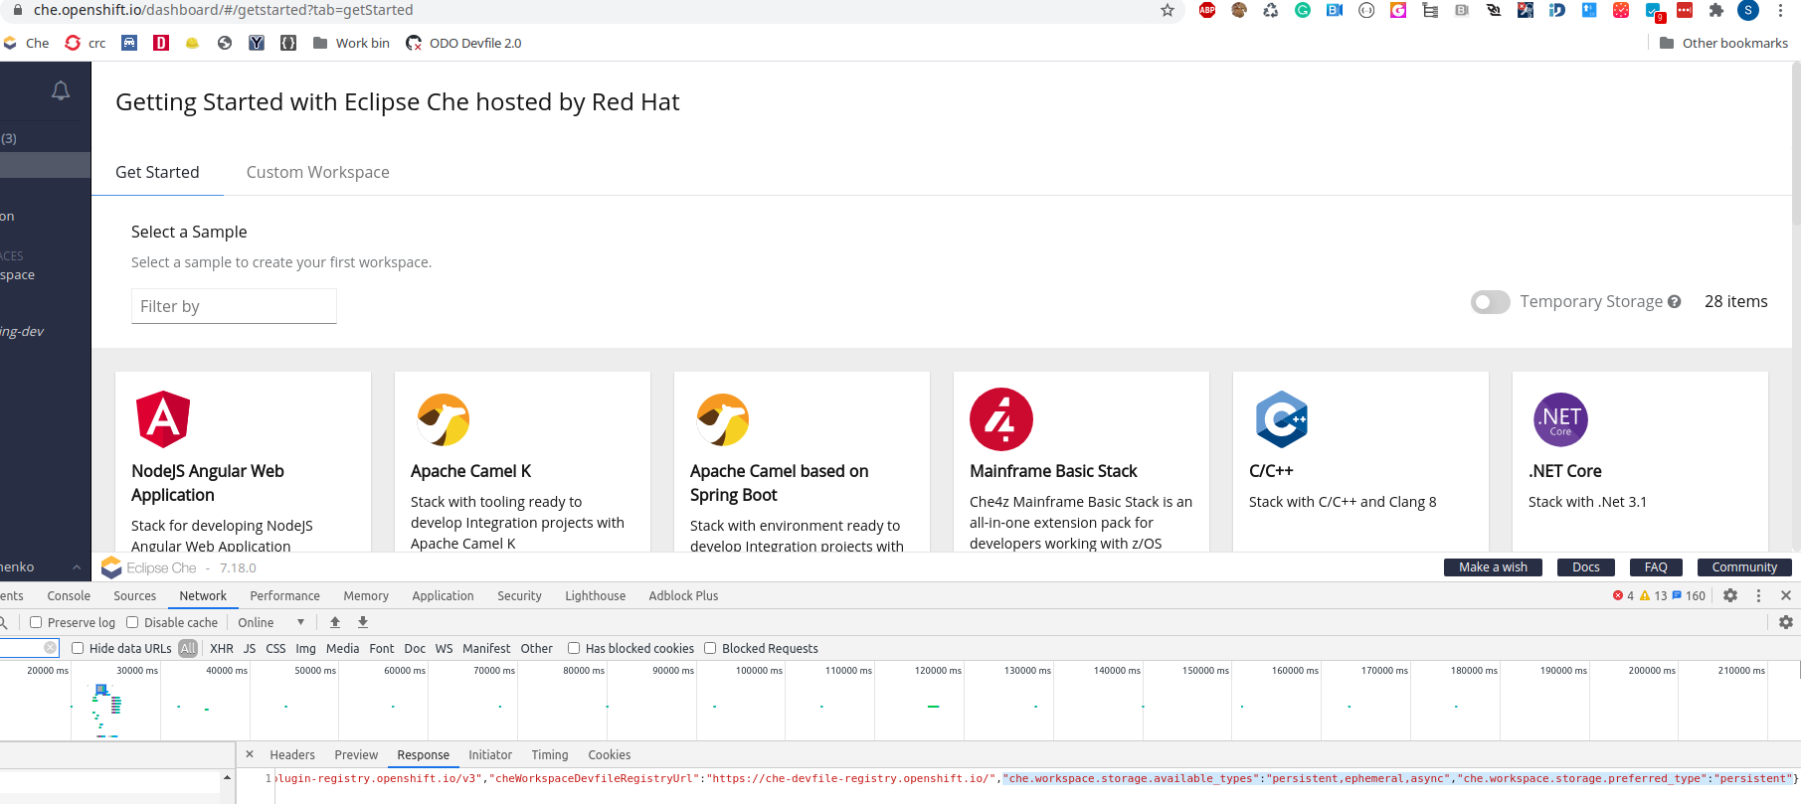This screenshot has height=804, width=1801.
Task: Open the Adblock Plus extension icon
Action: coord(1207,10)
